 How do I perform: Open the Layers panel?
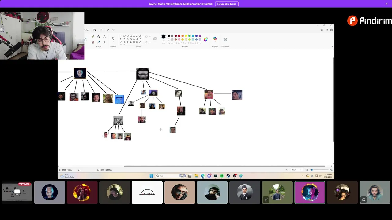[x=225, y=39]
